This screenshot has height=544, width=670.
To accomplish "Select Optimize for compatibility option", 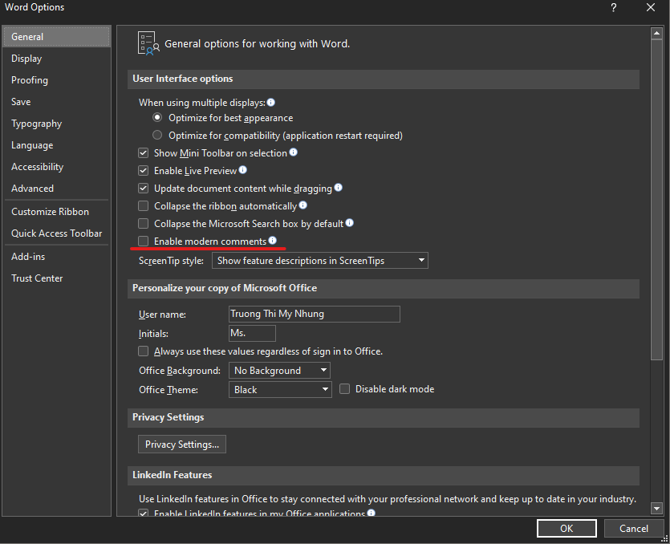I will tap(157, 135).
